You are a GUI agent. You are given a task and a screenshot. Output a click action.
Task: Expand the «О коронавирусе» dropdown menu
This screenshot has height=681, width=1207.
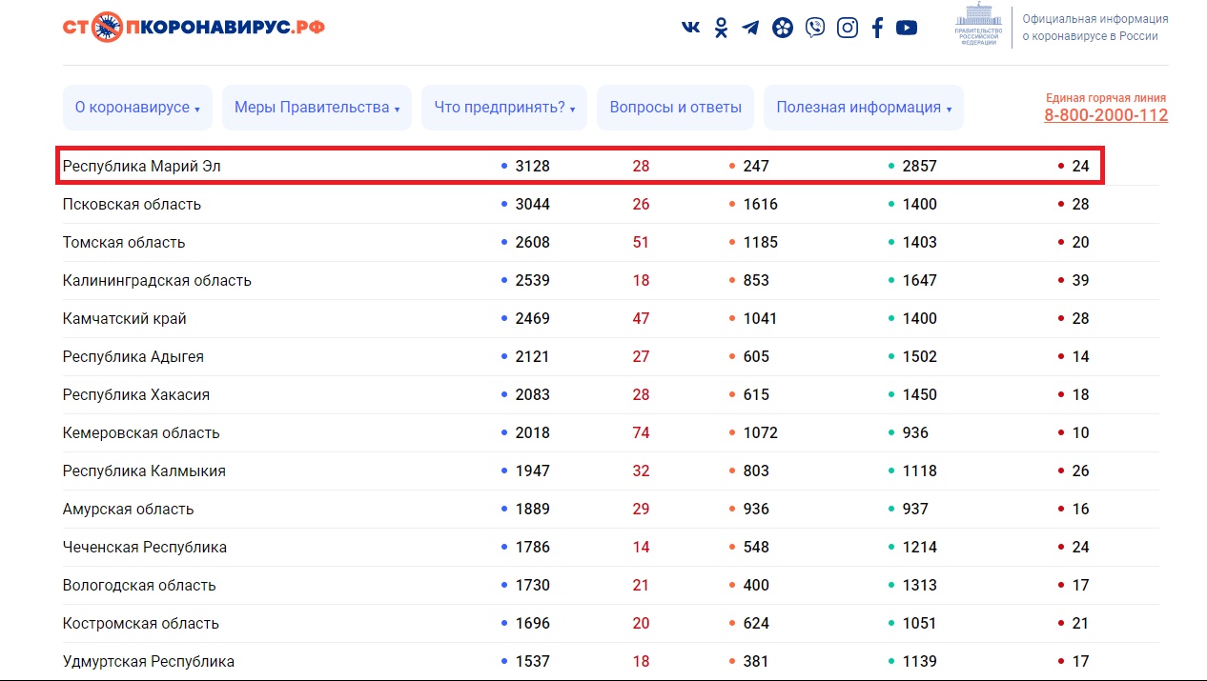tap(137, 108)
